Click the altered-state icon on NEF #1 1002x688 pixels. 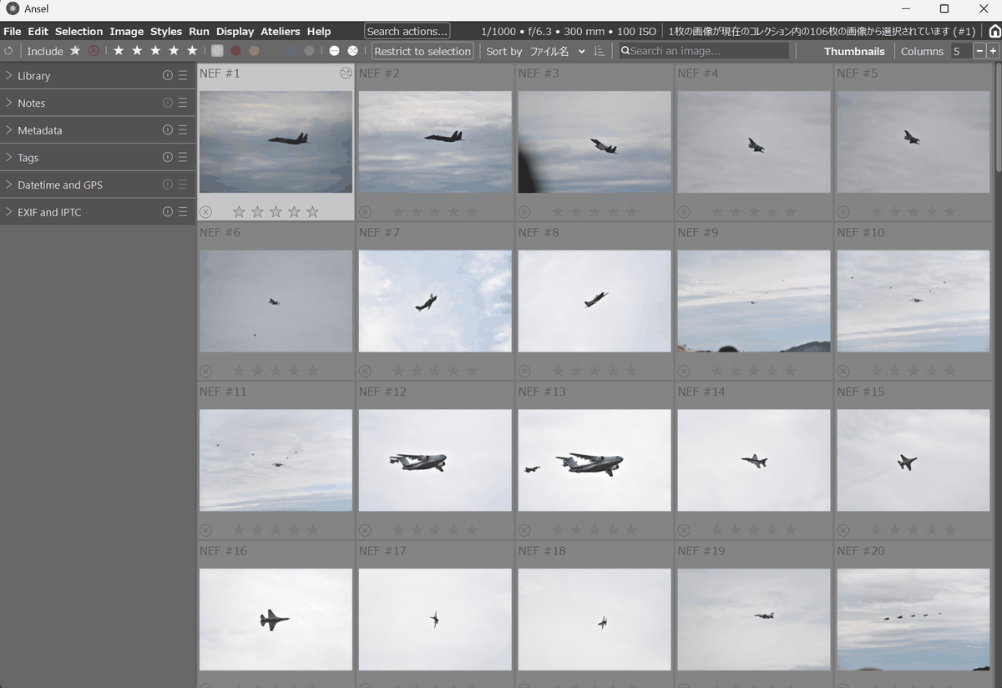click(346, 73)
